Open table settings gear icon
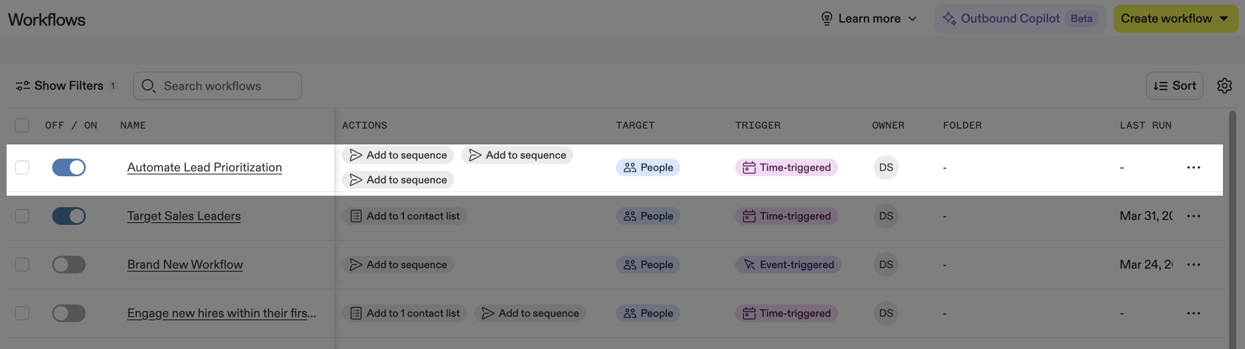 pos(1224,86)
